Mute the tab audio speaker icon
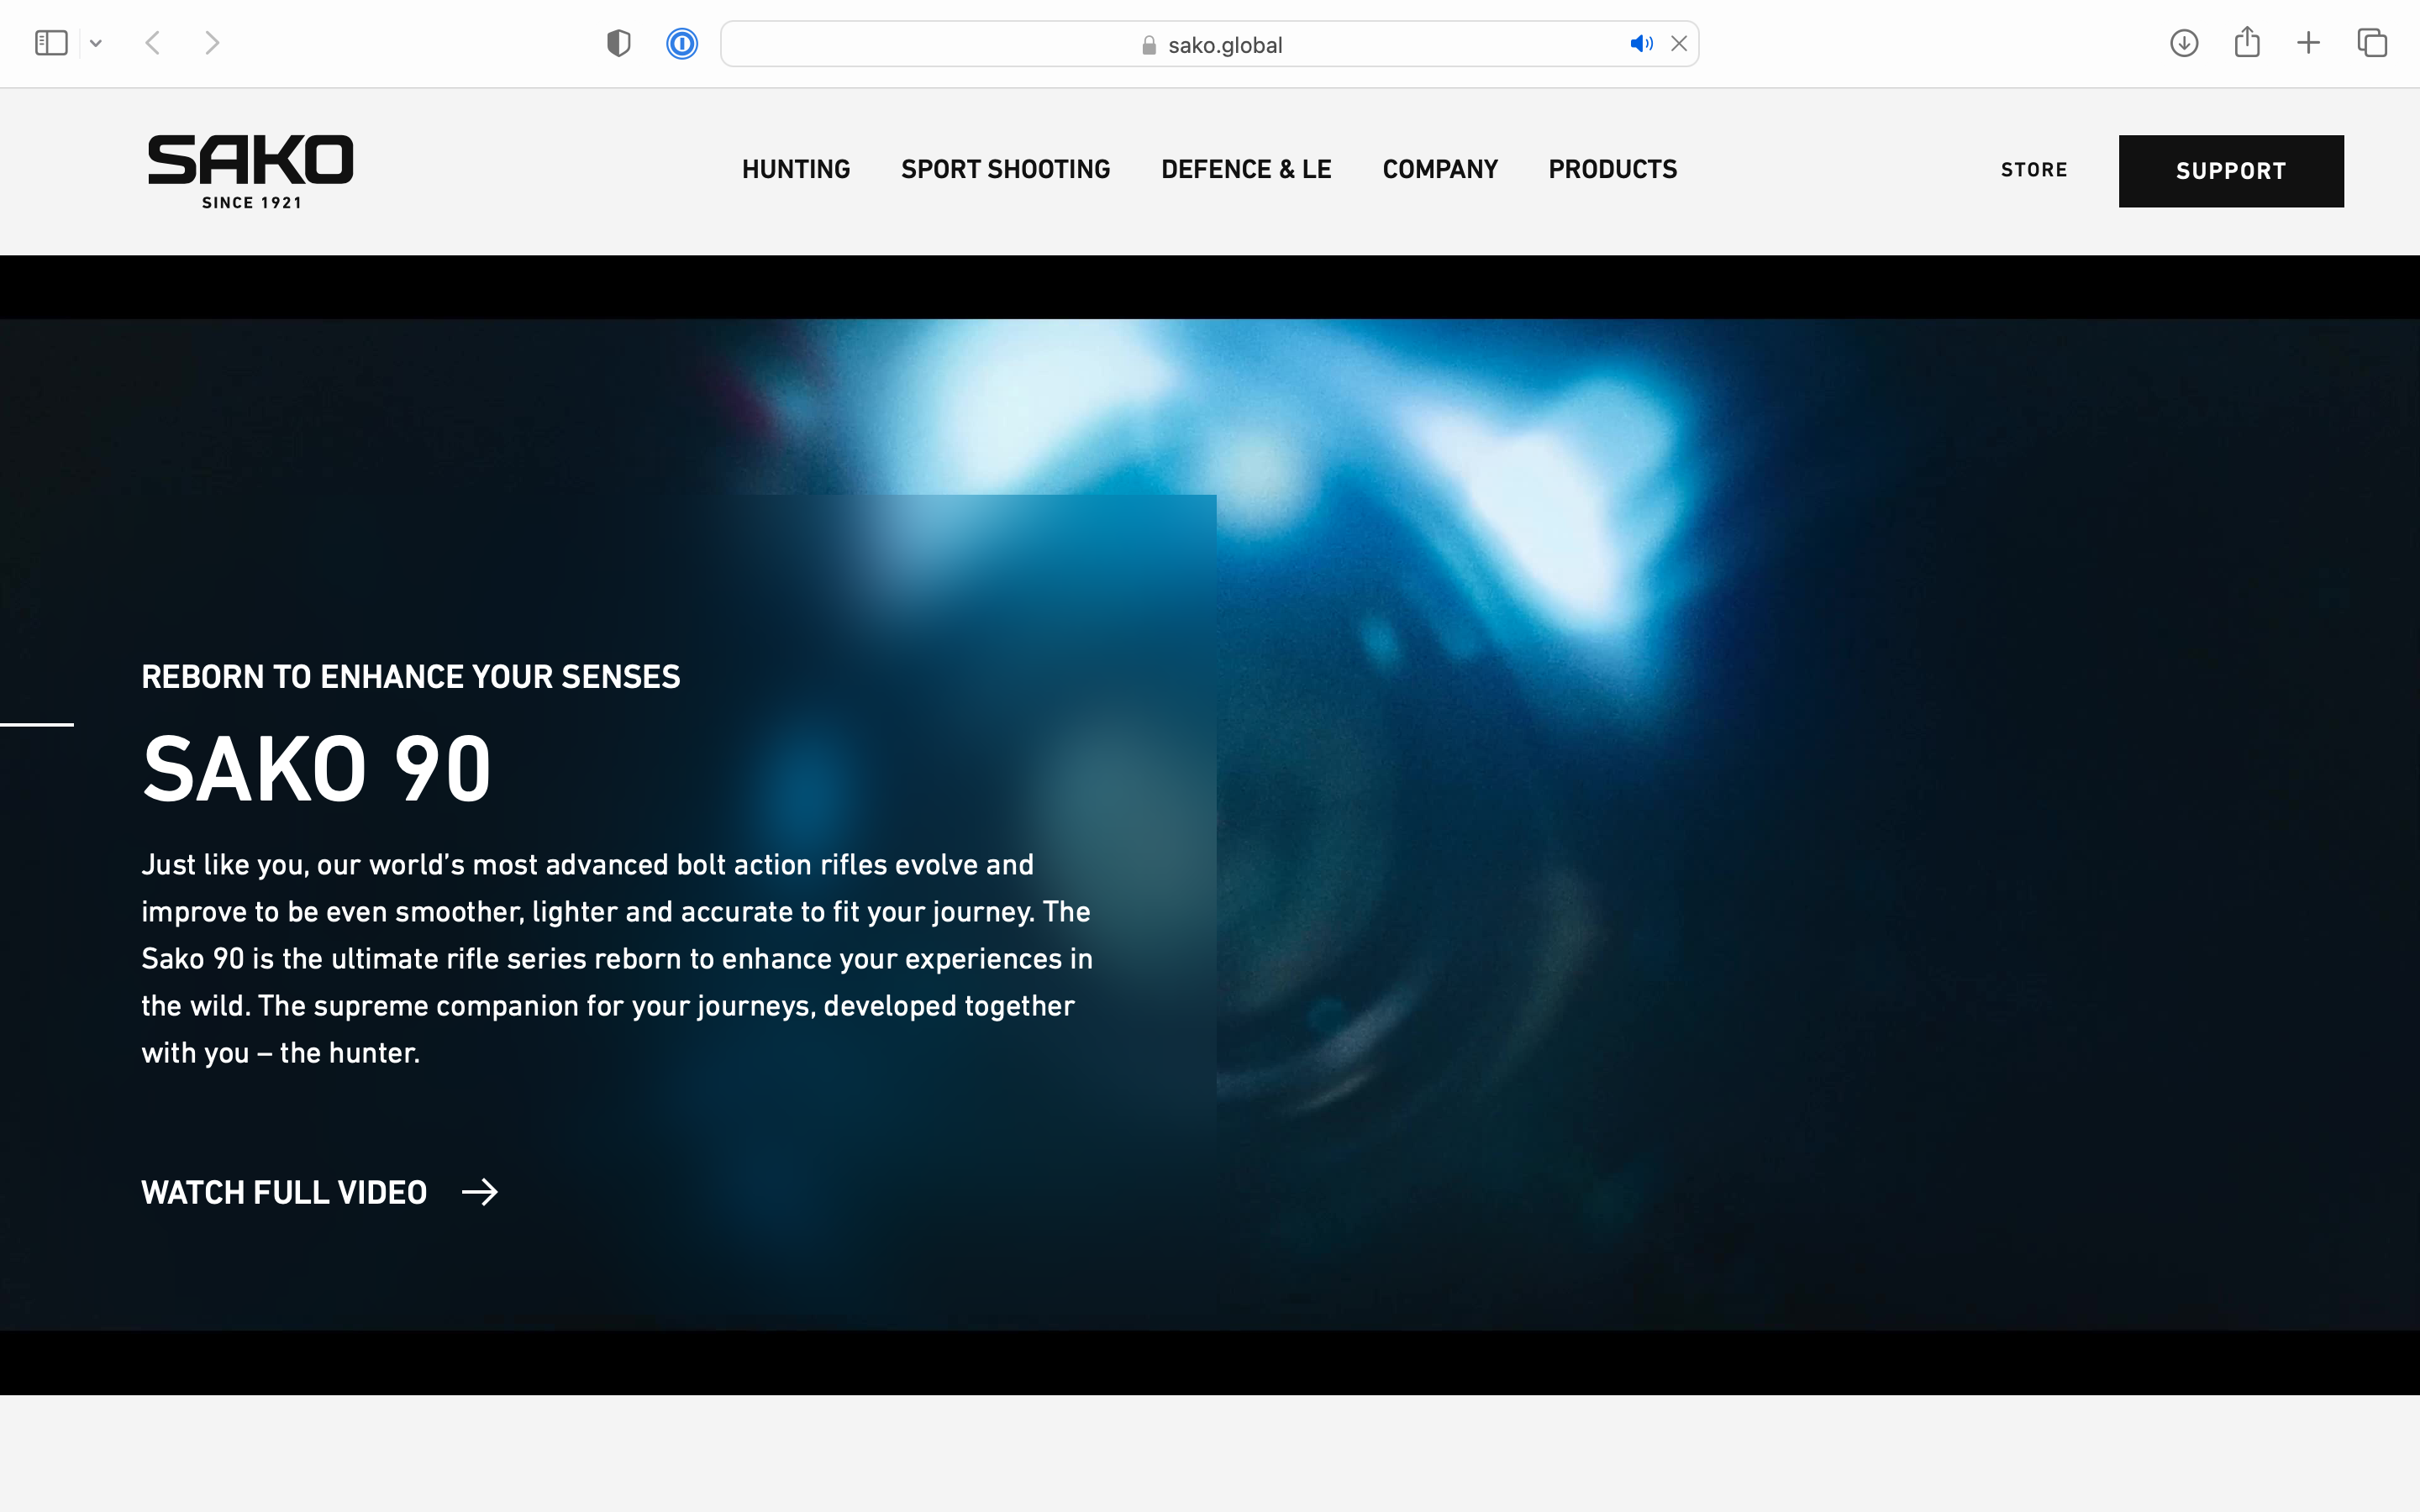Screen dimensions: 2420x1512 coord(1641,43)
